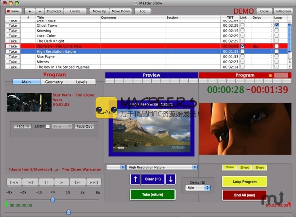Click the Move Up button
296x217 pixels.
[100, 11]
